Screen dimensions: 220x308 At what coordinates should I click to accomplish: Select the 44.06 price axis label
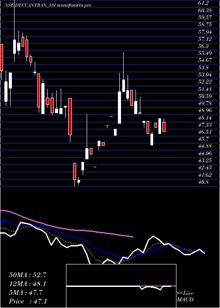[x=205, y=154]
